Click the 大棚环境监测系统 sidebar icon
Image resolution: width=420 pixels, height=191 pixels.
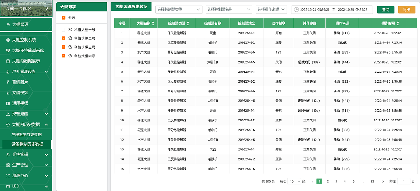(8, 50)
